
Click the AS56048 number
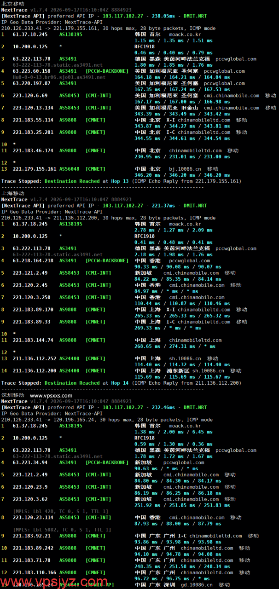(71, 169)
